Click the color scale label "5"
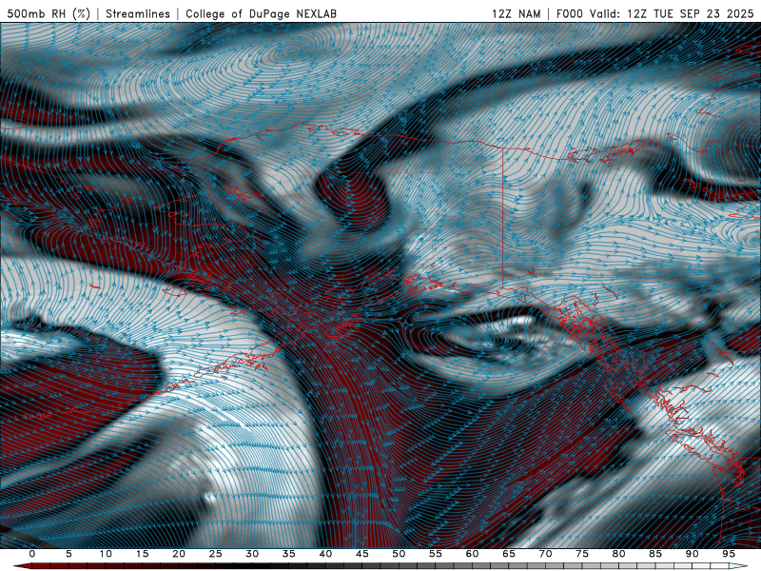Viewport: 761px width, 571px height. [x=68, y=554]
